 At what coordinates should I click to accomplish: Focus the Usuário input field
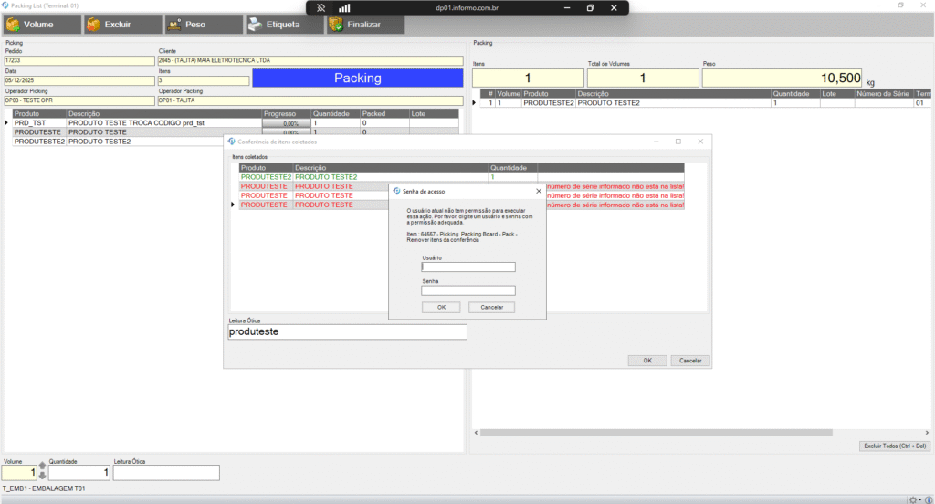point(468,268)
